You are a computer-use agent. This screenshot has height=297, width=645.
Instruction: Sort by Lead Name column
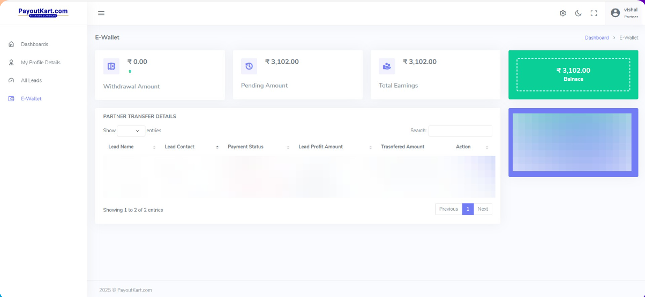[x=121, y=147]
